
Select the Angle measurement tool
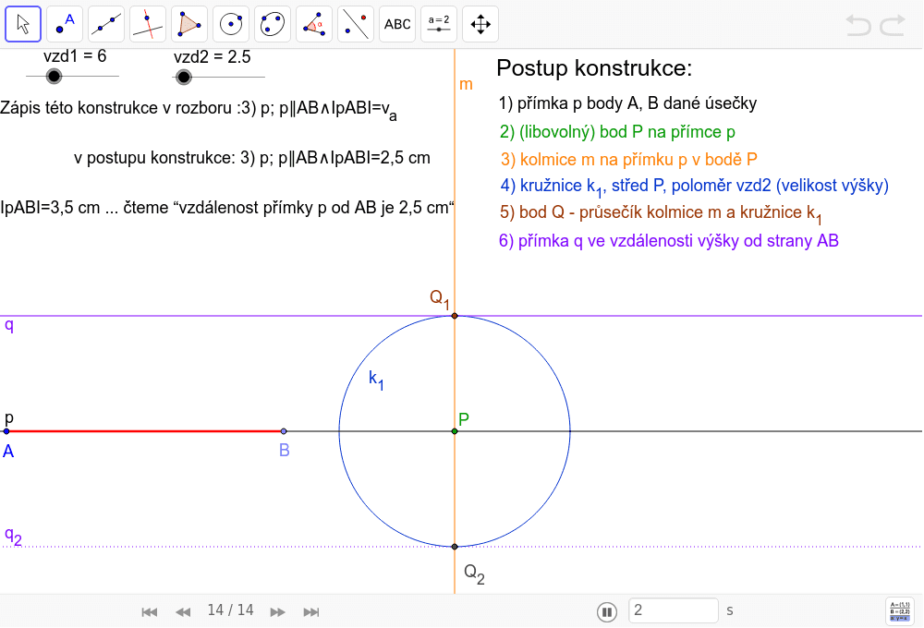coord(314,24)
